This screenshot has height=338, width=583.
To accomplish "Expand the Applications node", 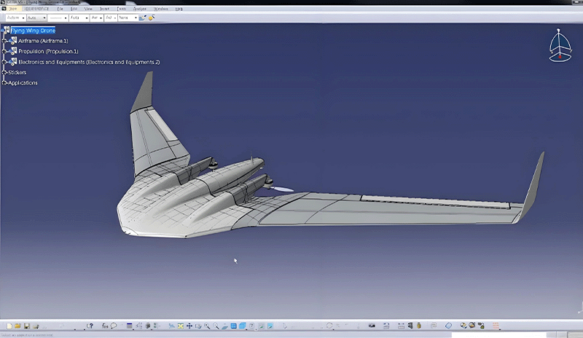I will (4, 83).
